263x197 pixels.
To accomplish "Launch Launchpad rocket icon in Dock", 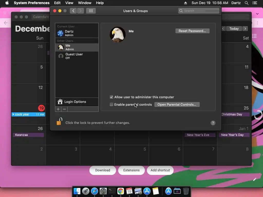I will (86, 191).
